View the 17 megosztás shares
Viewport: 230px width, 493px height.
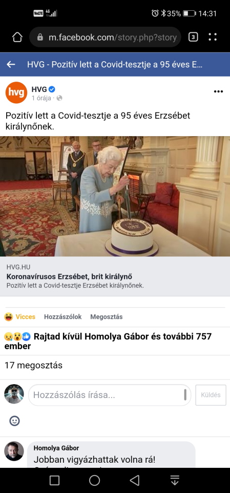click(33, 365)
